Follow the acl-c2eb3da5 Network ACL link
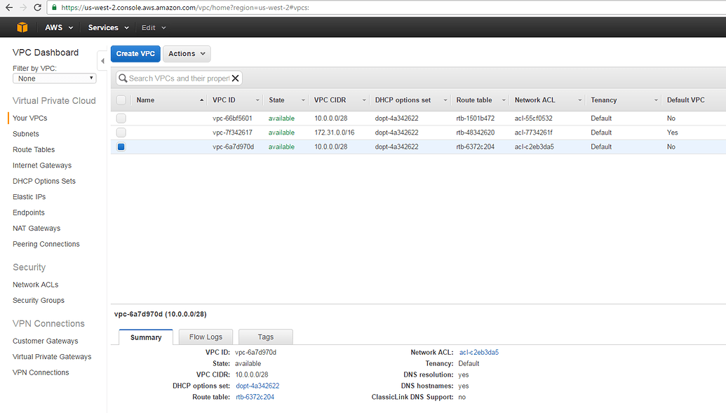Viewport: 726px width, 413px height. point(479,352)
